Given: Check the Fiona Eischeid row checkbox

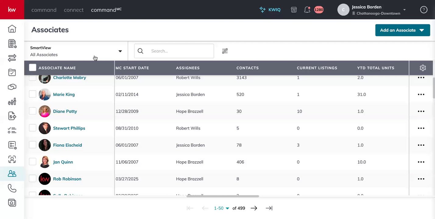Looking at the screenshot, I should click(x=33, y=145).
